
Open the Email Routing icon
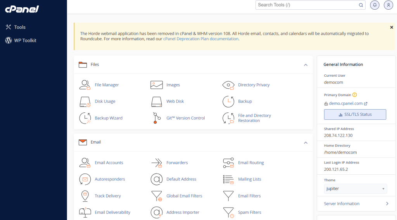pyautogui.click(x=228, y=163)
